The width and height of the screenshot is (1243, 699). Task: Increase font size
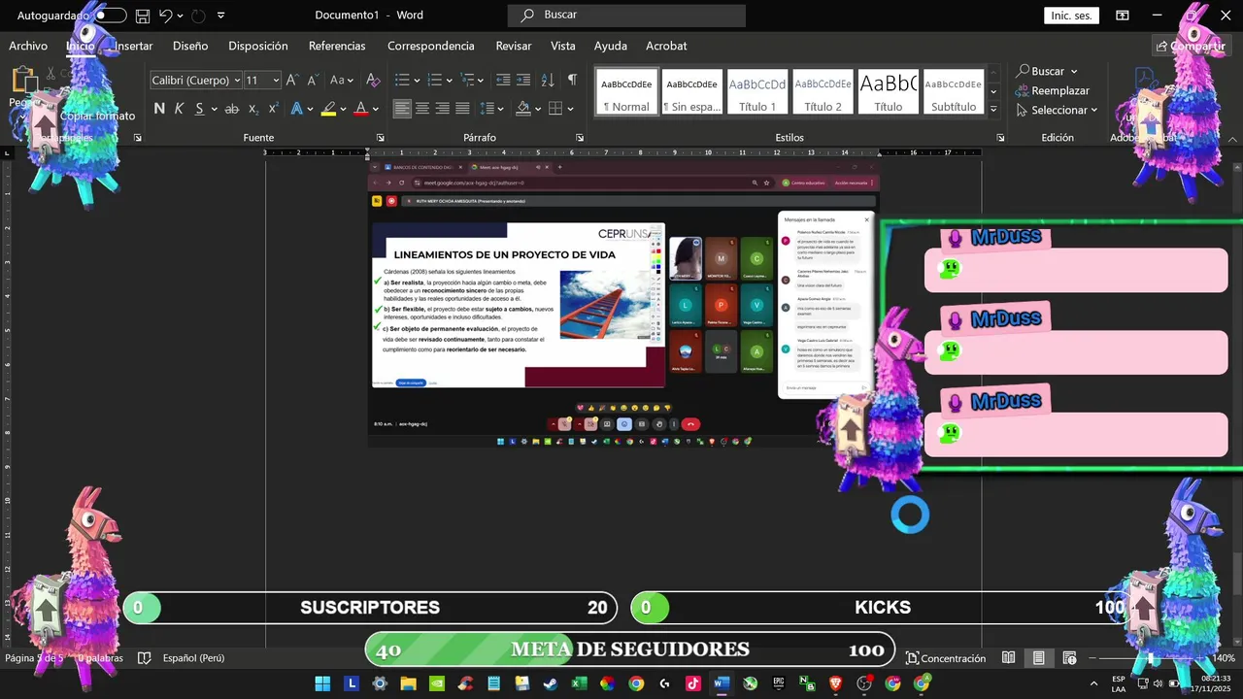(x=291, y=81)
